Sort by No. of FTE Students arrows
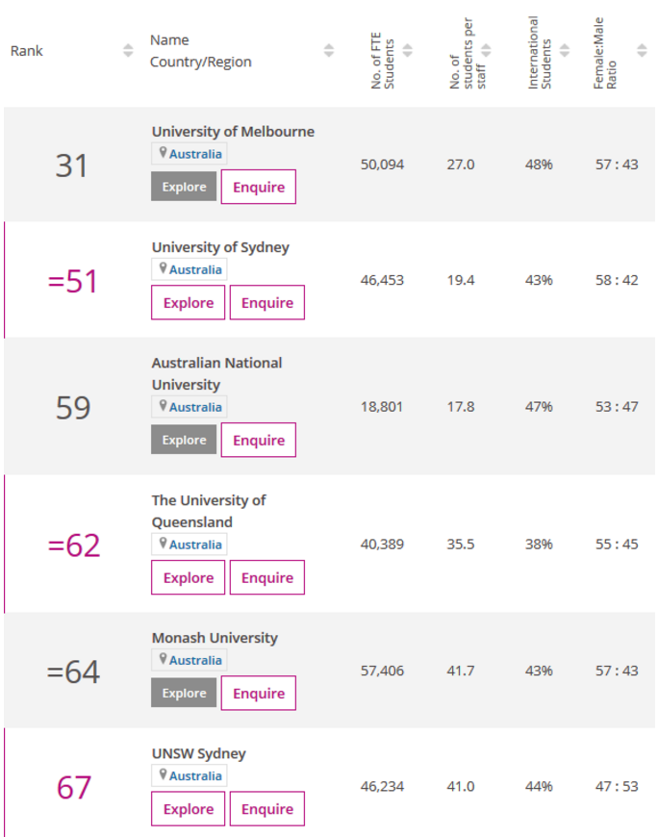658x837 pixels. (407, 51)
